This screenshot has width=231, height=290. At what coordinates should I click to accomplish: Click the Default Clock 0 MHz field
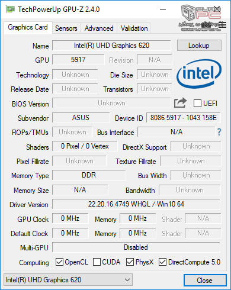pos(70,233)
